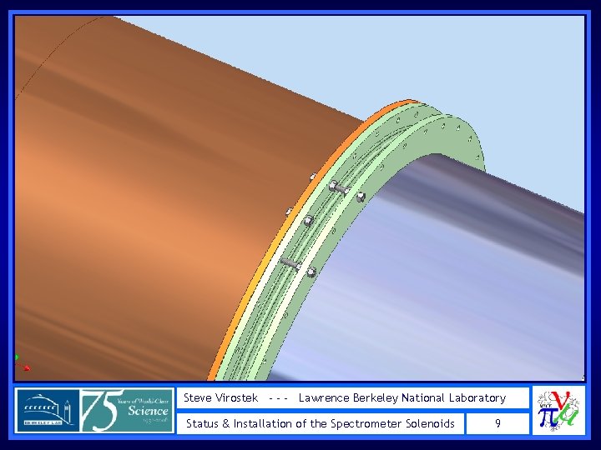Click the slide number 9
Screen dimensions: 601x450
coord(497,423)
